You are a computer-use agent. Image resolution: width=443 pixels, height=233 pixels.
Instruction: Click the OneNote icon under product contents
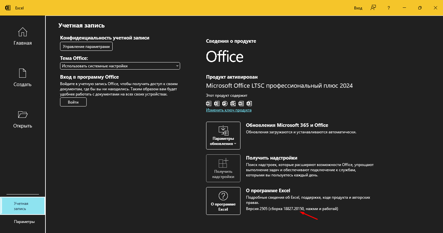241,104
